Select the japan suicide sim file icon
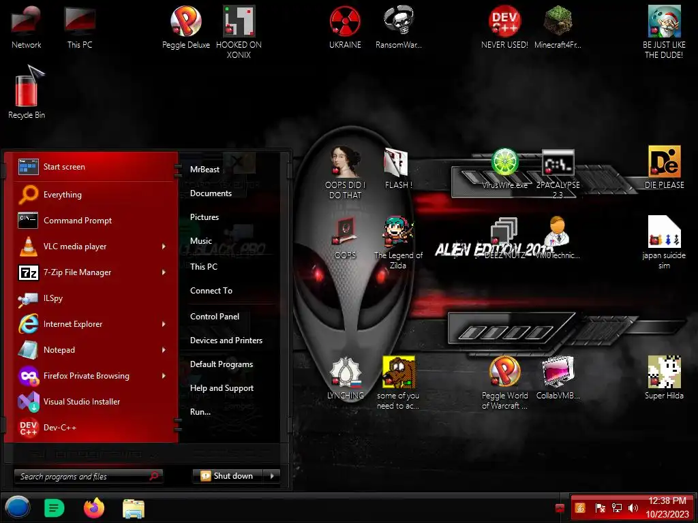698x523 pixels. coord(664,243)
